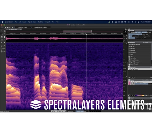This screenshot has width=152, height=133.
Task: Toggle the subtract selection mode in options bar
Action: (10, 27)
